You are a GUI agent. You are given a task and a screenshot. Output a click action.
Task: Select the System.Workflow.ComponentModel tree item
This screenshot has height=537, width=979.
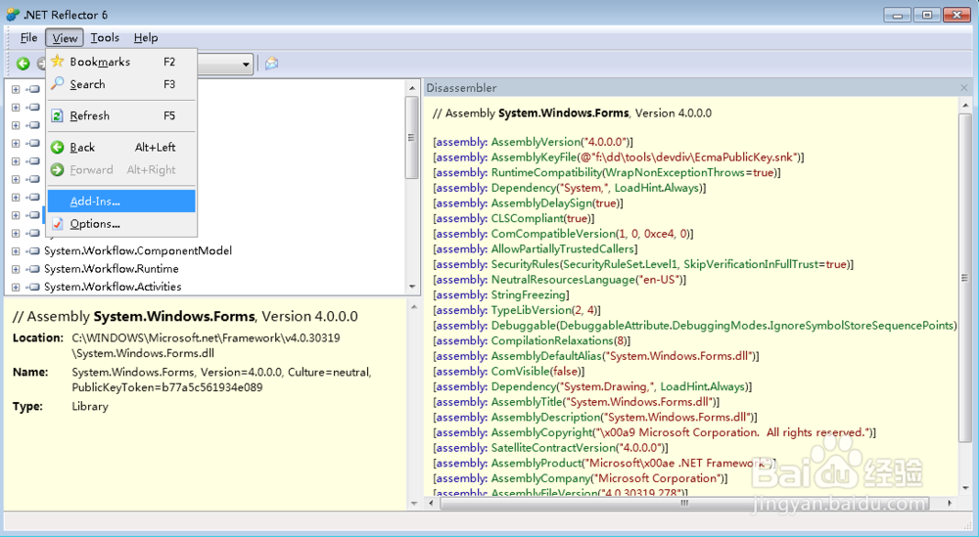(138, 250)
